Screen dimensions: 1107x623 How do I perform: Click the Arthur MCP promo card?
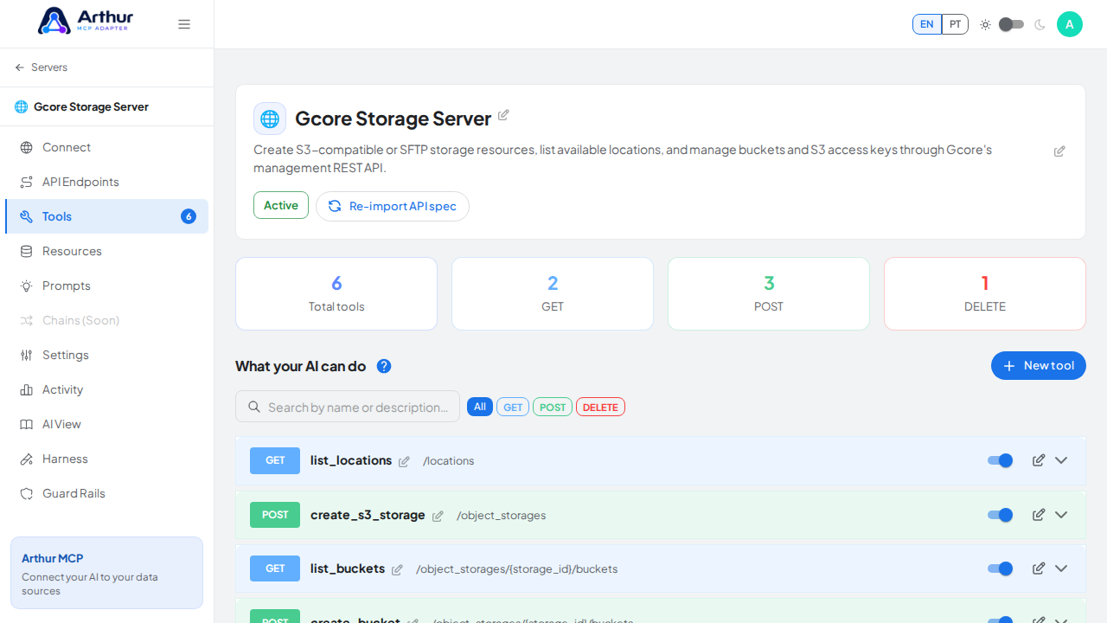point(106,573)
